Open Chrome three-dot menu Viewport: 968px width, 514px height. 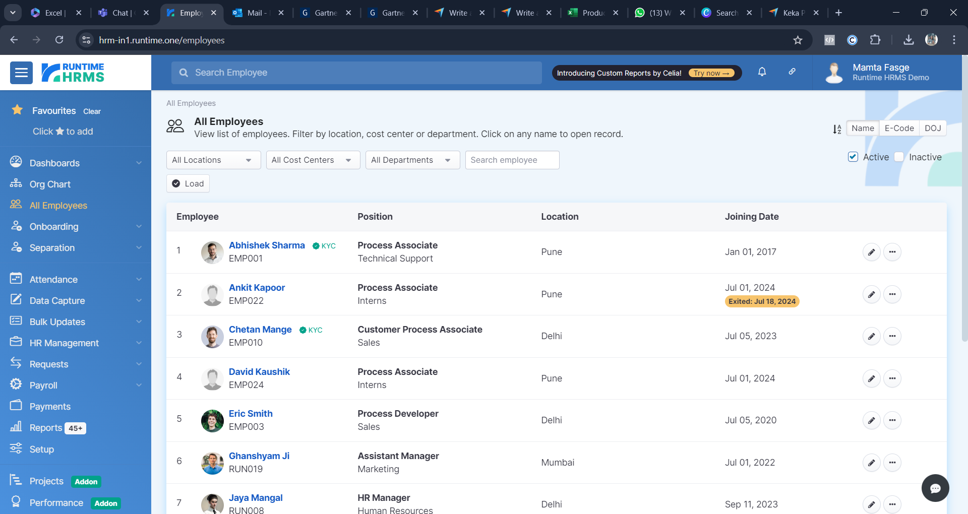pyautogui.click(x=954, y=40)
